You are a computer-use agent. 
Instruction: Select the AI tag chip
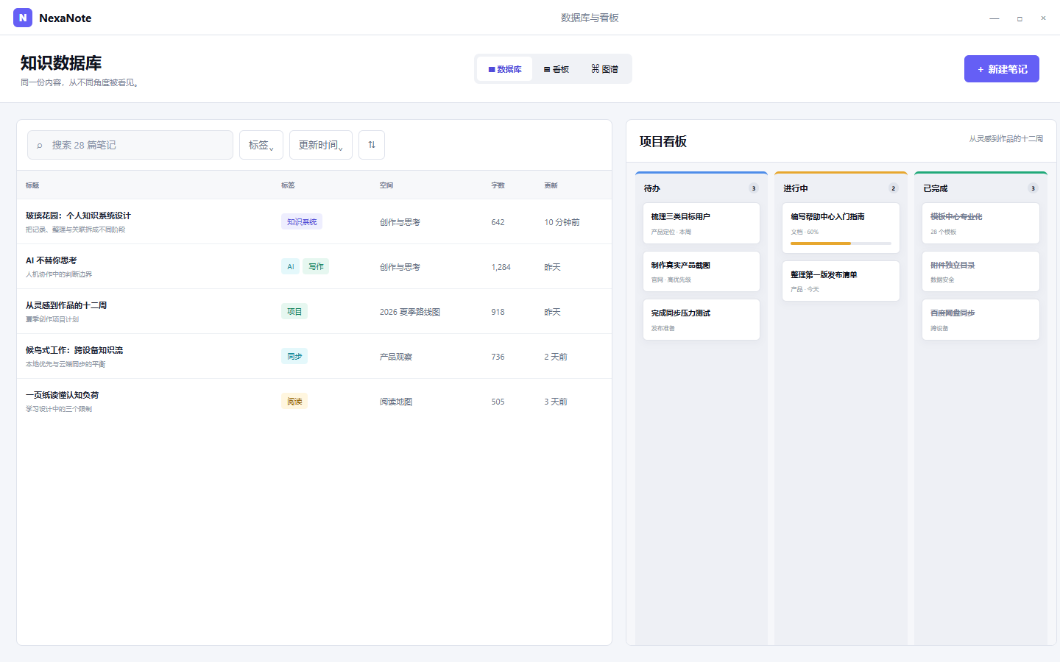click(x=291, y=266)
